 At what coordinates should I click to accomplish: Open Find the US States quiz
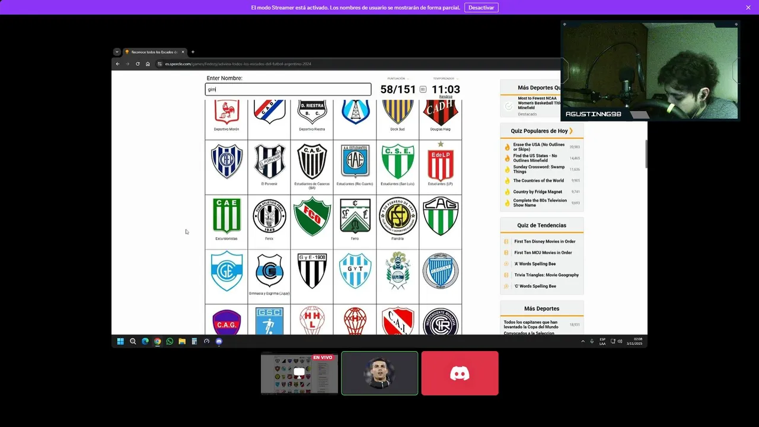[x=535, y=158]
